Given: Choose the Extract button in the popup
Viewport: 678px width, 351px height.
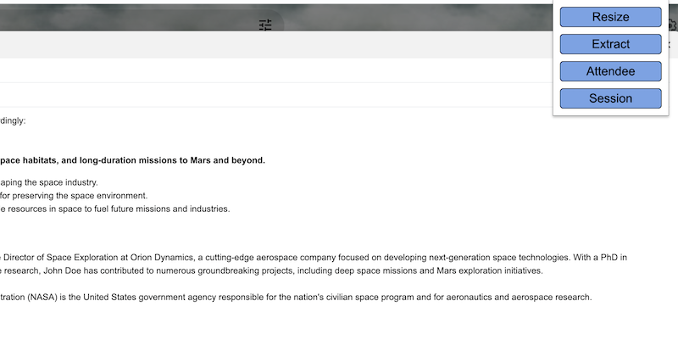Looking at the screenshot, I should pyautogui.click(x=610, y=44).
